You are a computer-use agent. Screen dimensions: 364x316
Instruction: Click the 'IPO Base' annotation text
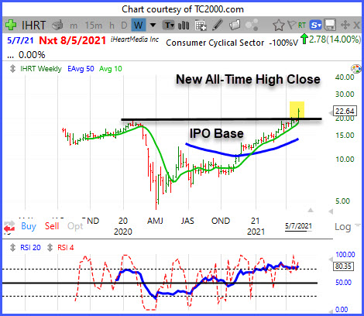pyautogui.click(x=217, y=133)
